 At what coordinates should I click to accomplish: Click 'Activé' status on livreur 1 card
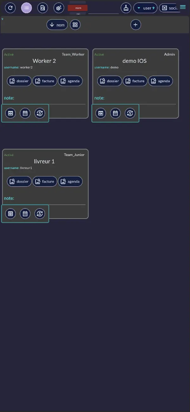(9, 155)
